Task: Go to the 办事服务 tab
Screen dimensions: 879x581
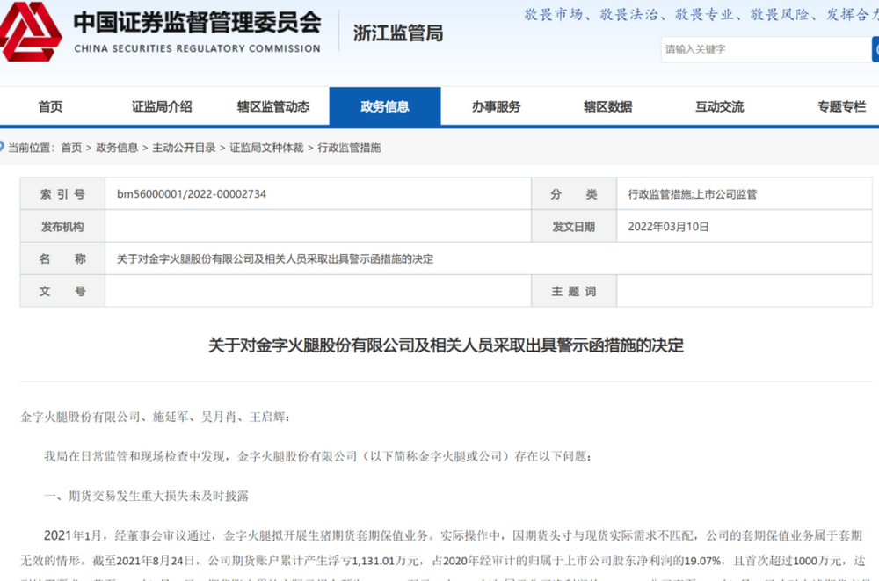Action: [496, 106]
